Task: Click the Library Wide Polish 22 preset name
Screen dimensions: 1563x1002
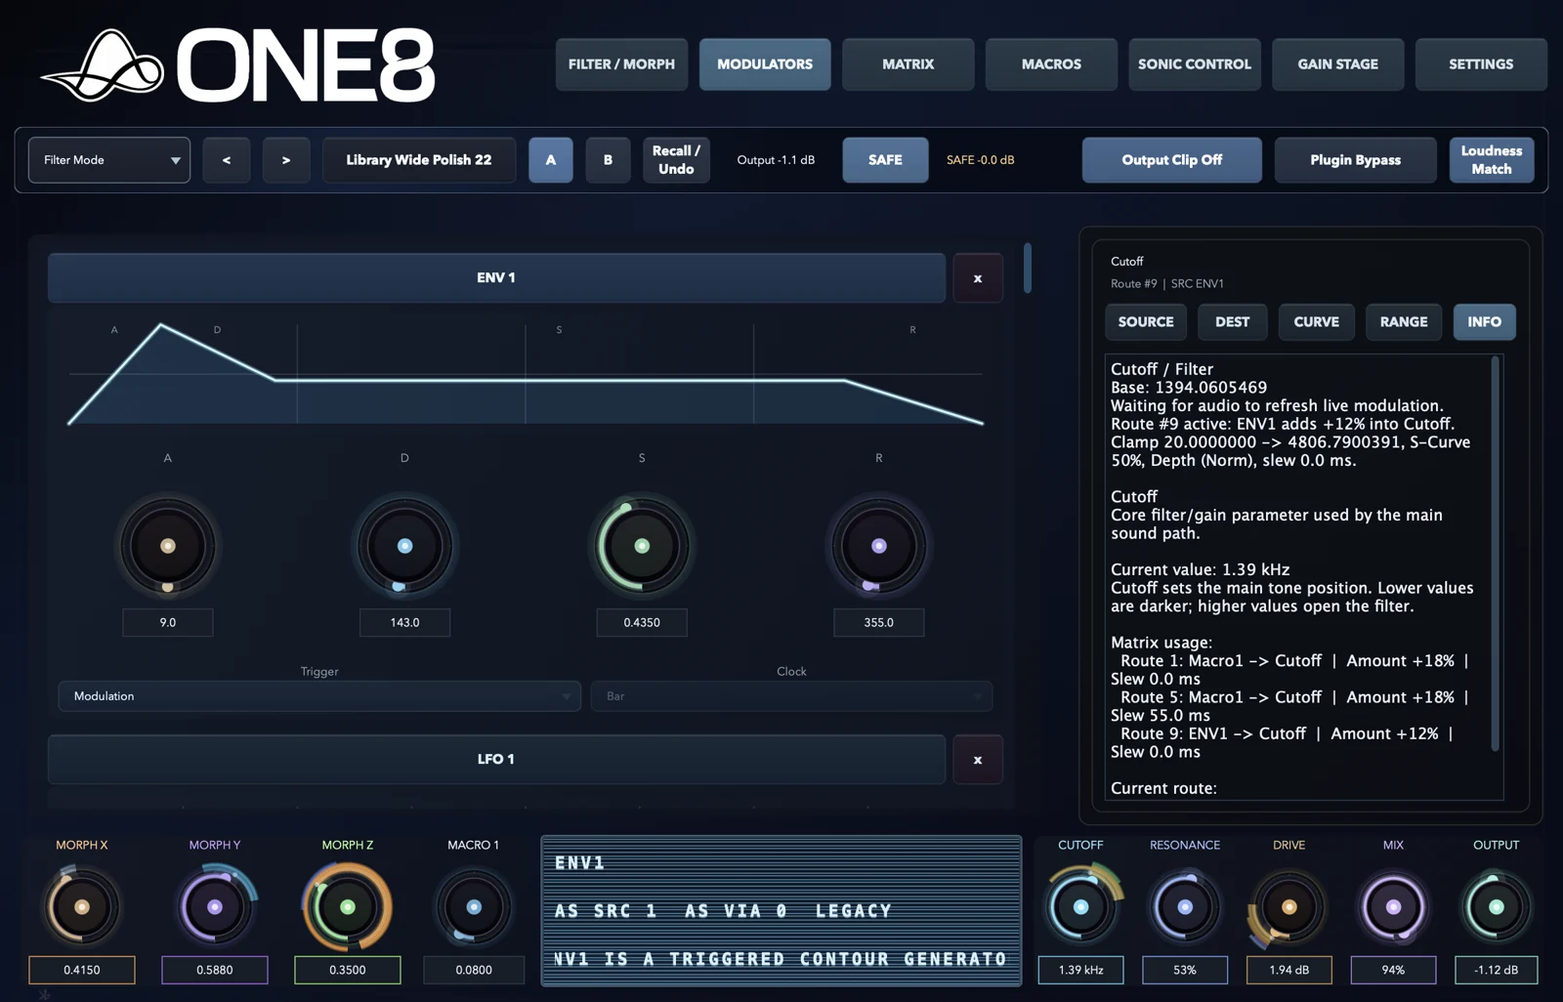Action: tap(419, 160)
